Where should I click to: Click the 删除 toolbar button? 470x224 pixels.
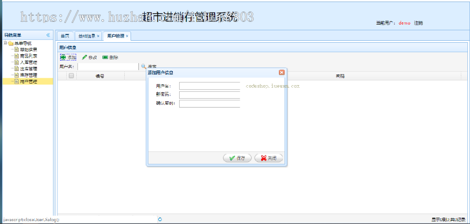tap(110, 57)
